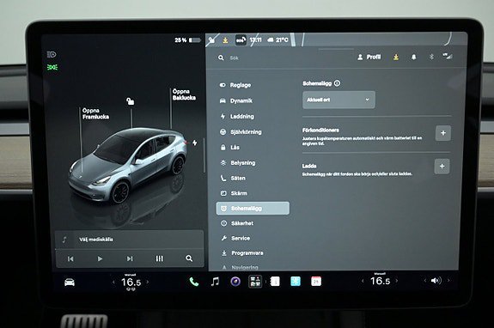Tap yellow download icon beside Profil
Image resolution: width=494 pixels, height=328 pixels.
[396, 57]
